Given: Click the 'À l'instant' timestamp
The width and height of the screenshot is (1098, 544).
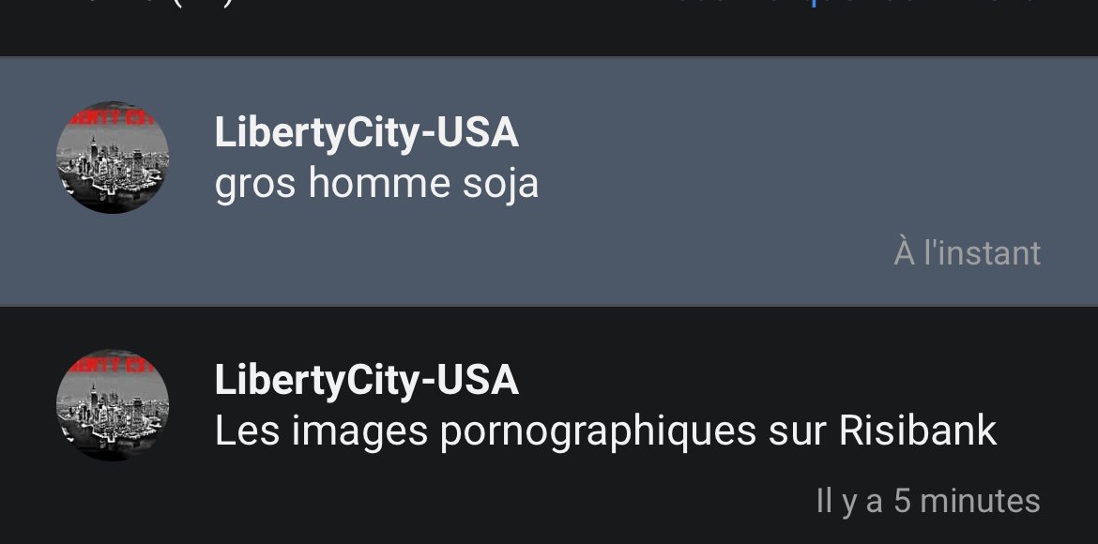Looking at the screenshot, I should click(x=967, y=252).
